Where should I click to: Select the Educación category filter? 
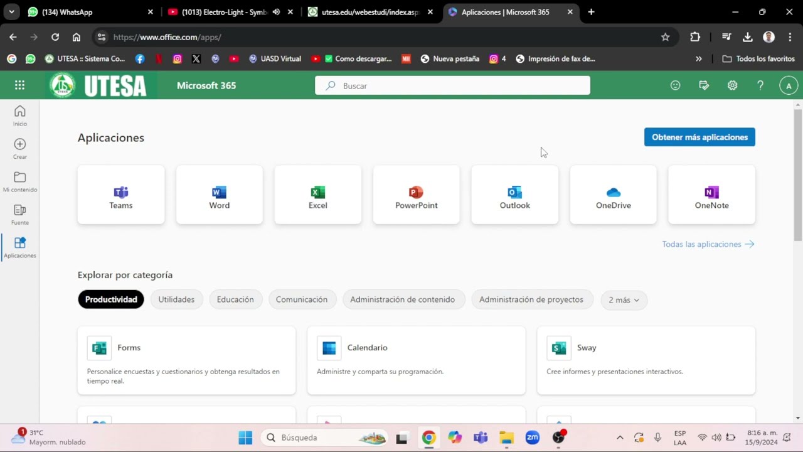click(235, 299)
